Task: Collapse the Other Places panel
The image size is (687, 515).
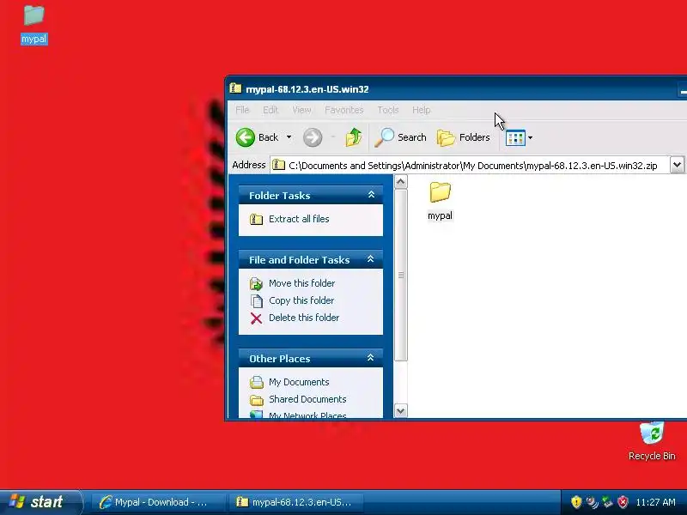Action: point(371,358)
